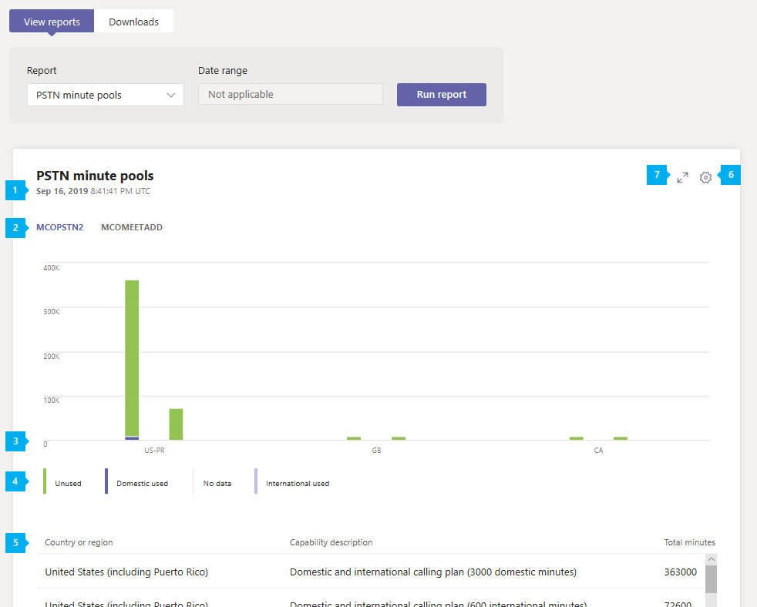
Task: Click the US-PR axis label
Action: click(x=154, y=450)
